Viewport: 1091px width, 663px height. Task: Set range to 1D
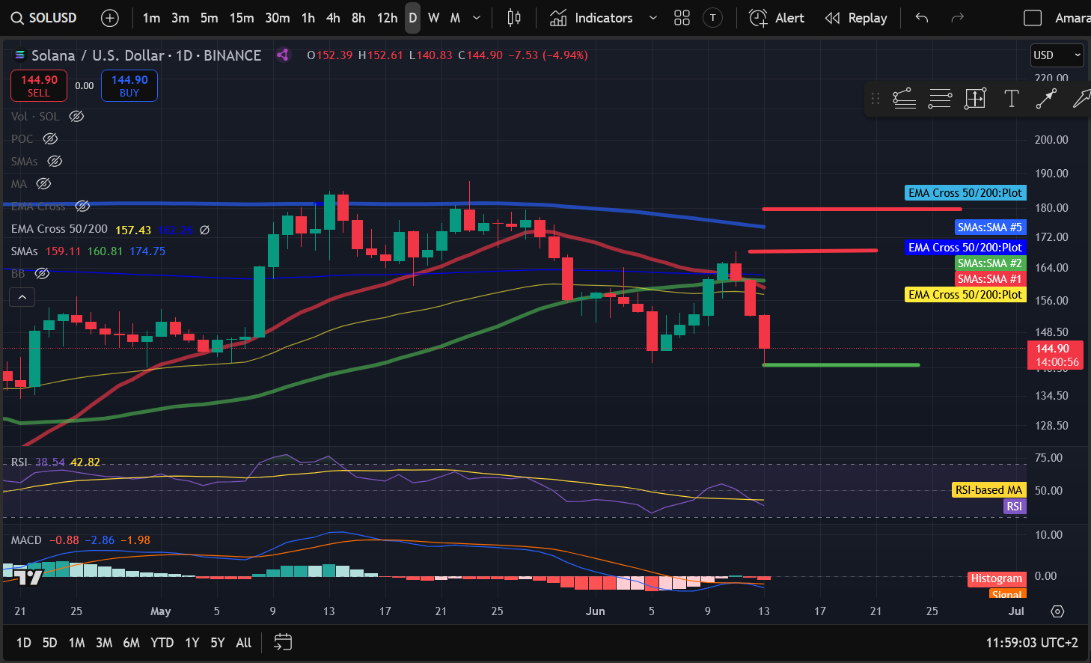24,643
